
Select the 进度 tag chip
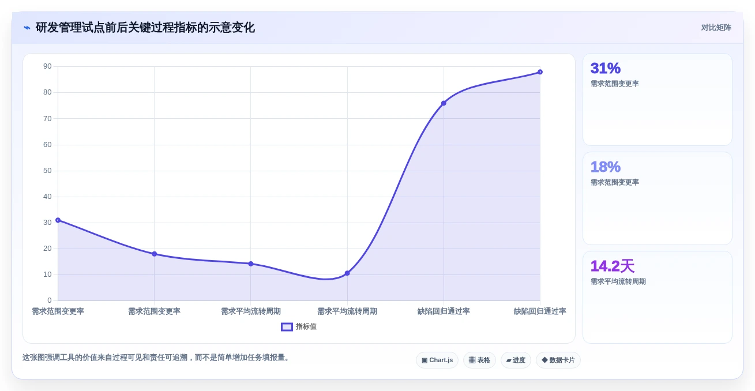(516, 360)
